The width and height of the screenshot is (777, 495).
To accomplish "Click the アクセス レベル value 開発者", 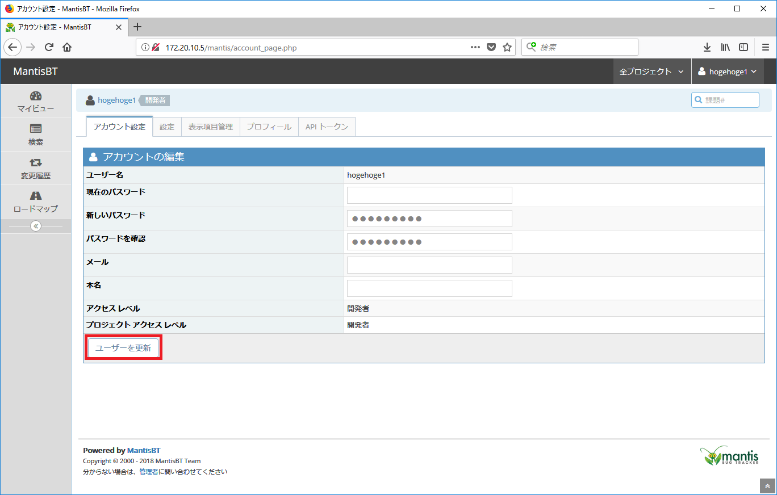I will (358, 309).
